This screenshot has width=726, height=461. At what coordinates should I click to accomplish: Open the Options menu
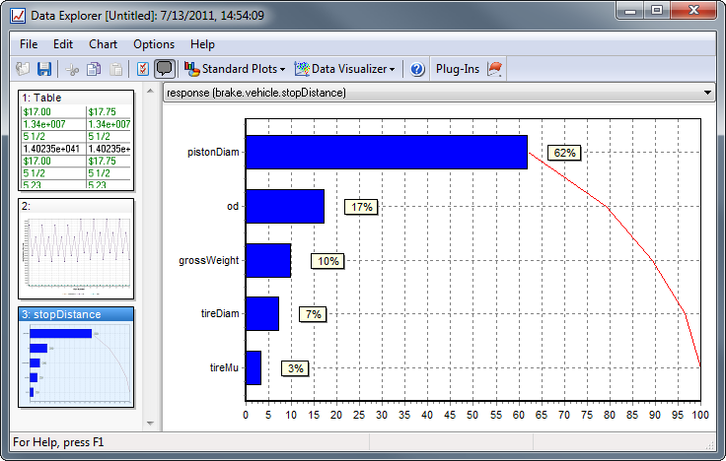[154, 44]
